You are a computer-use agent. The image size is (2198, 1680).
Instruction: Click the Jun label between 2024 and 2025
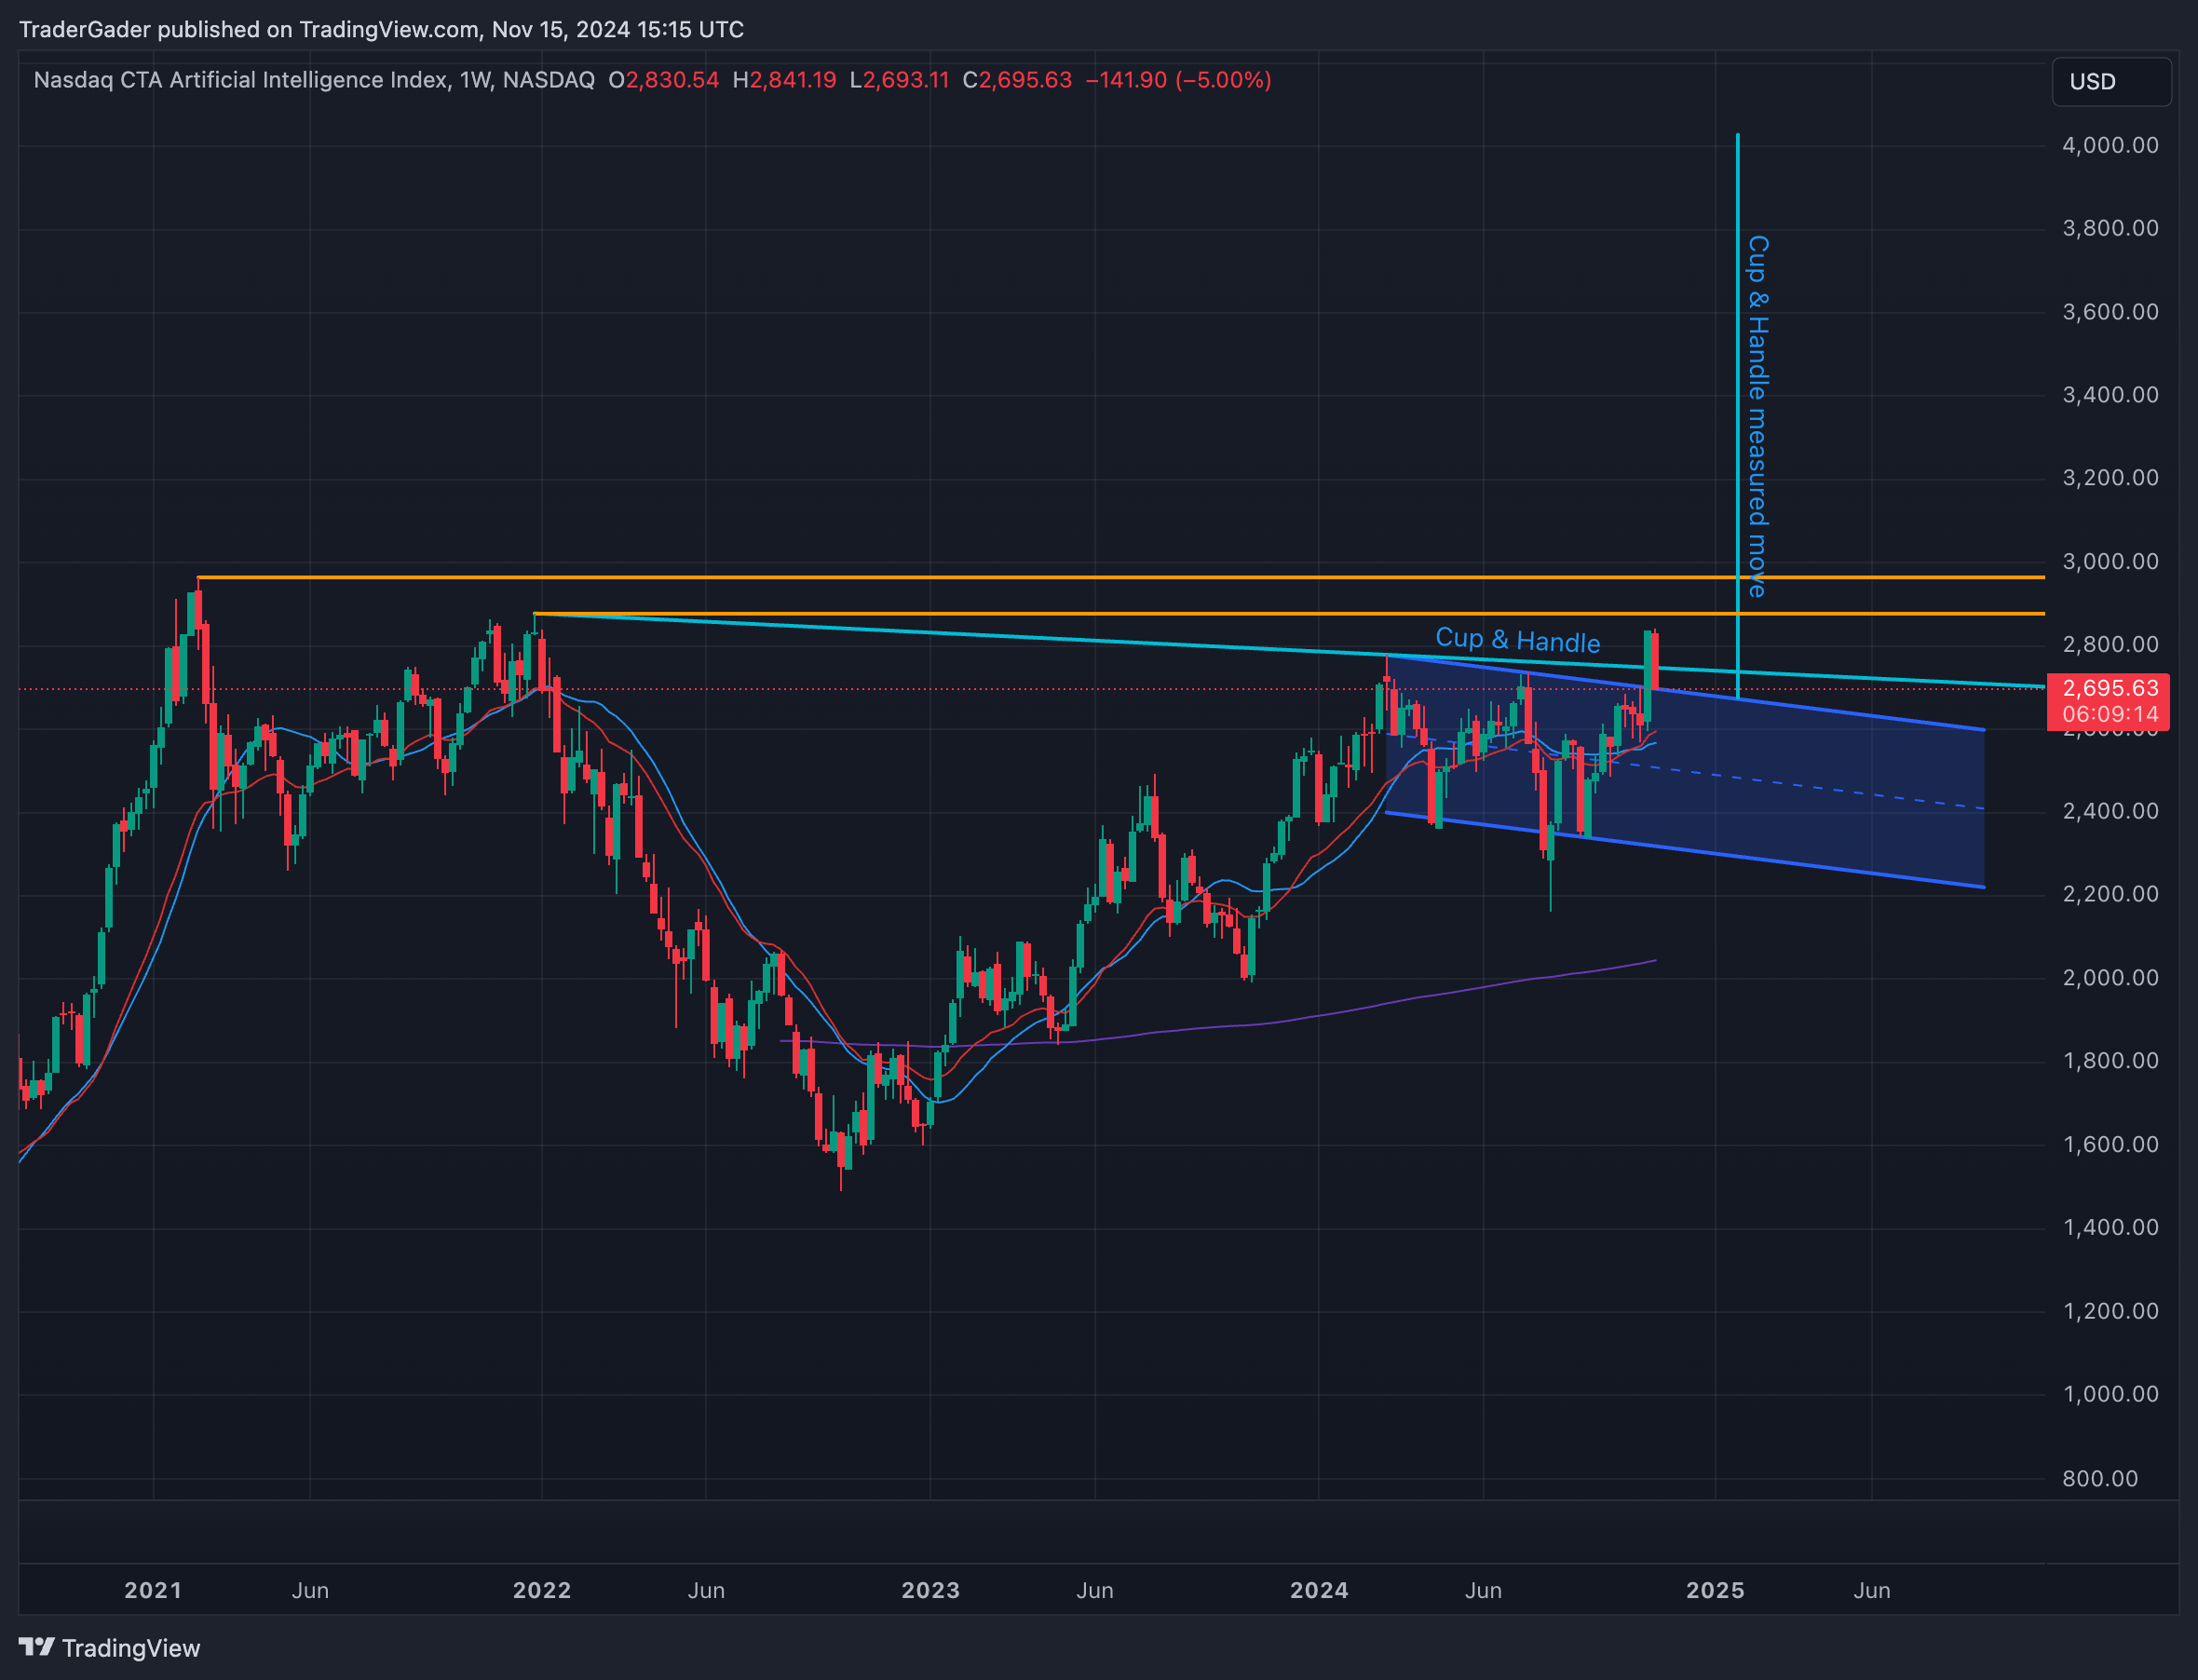click(1483, 1590)
